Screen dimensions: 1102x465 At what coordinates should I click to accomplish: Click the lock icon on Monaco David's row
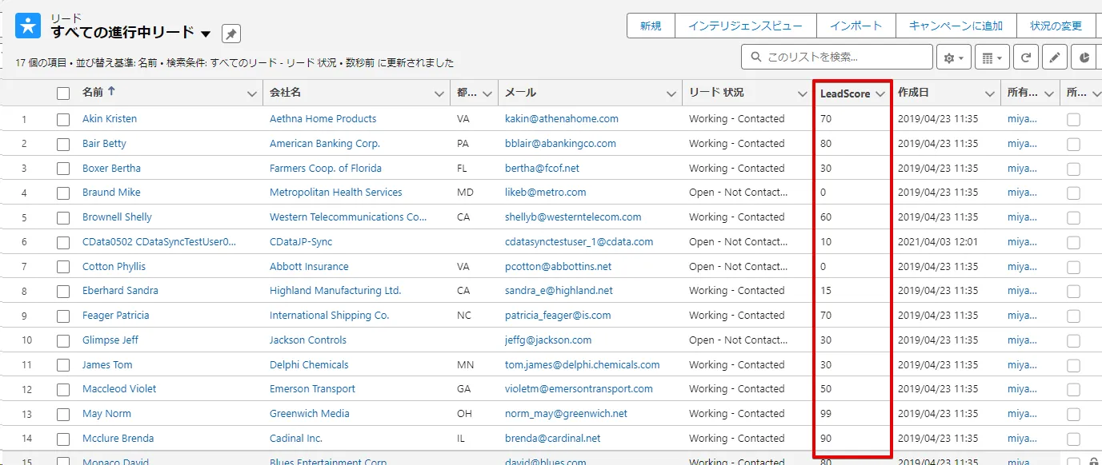tap(1092, 462)
